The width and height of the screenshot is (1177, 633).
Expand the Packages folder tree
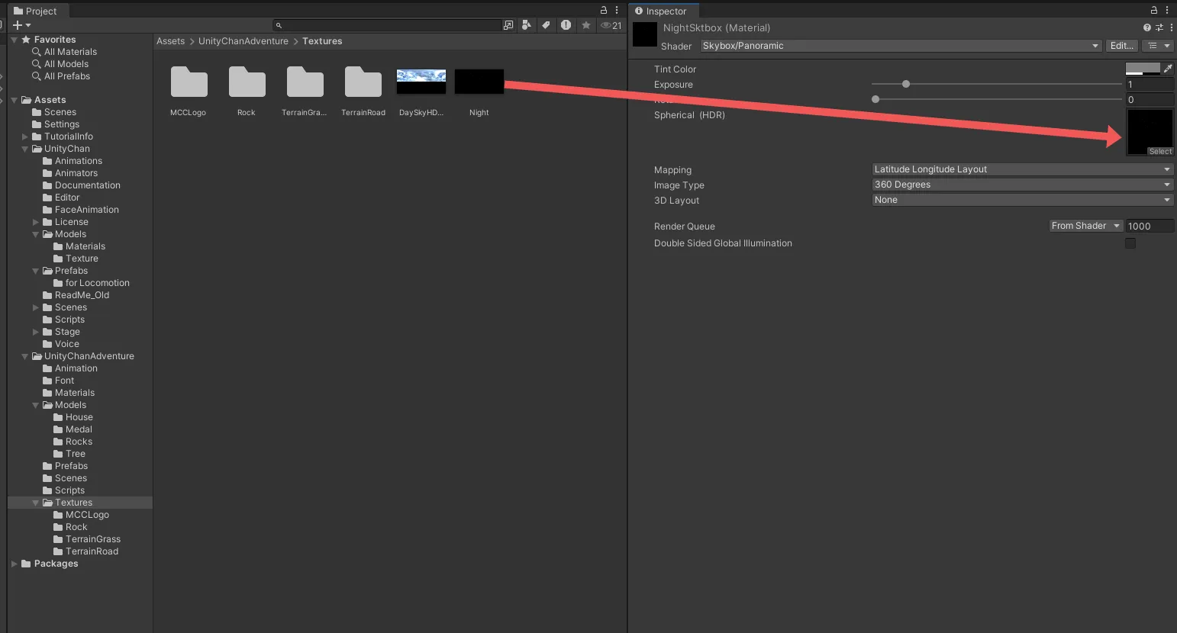(x=15, y=564)
